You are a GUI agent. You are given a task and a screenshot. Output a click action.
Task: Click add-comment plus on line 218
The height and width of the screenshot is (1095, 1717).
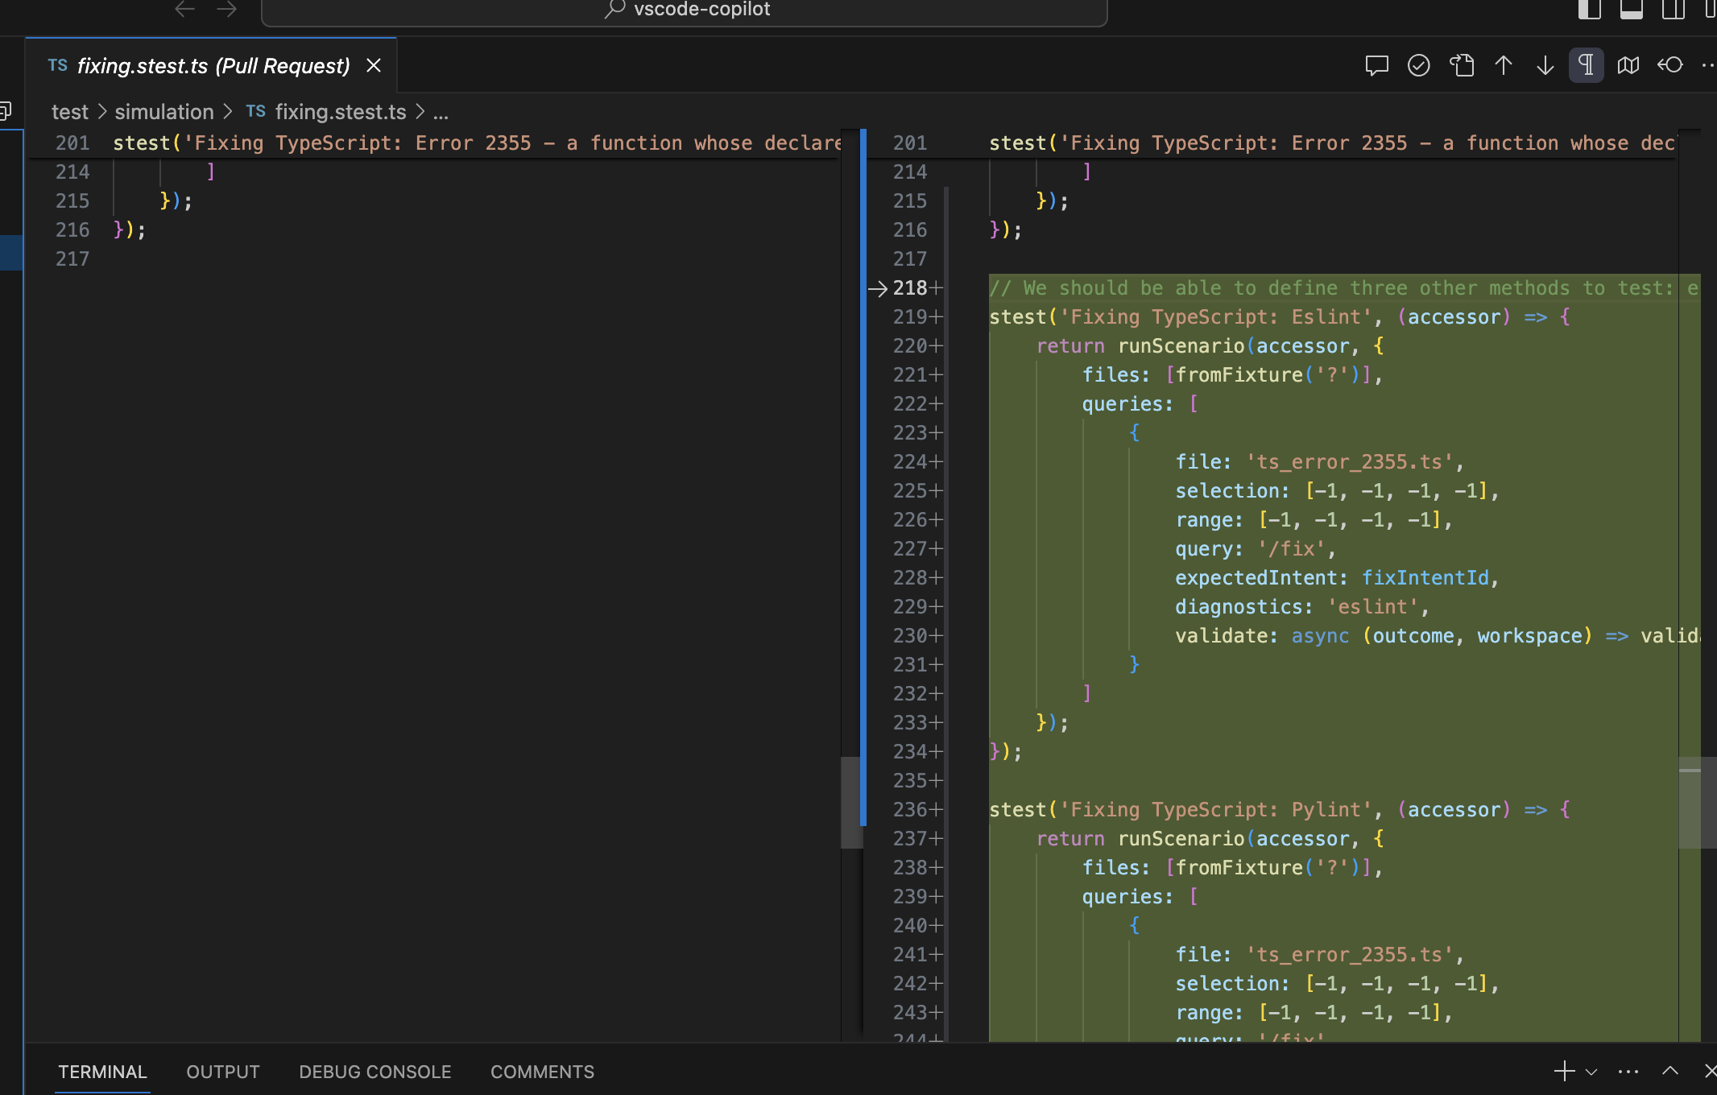point(936,288)
